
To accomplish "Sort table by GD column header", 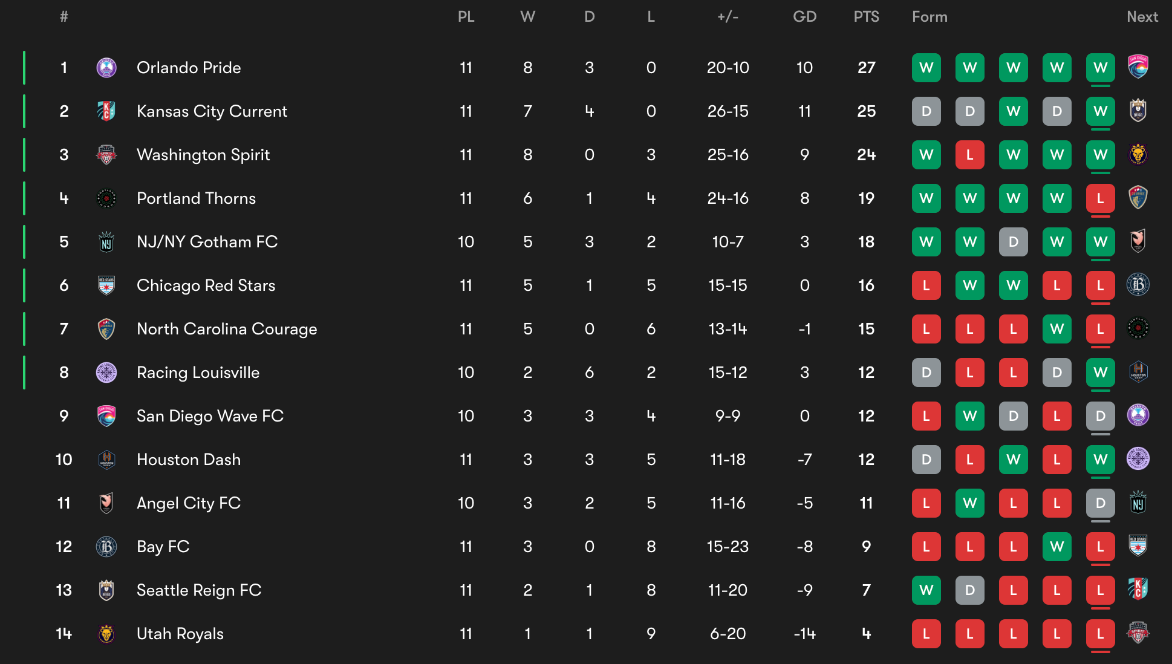I will [805, 17].
